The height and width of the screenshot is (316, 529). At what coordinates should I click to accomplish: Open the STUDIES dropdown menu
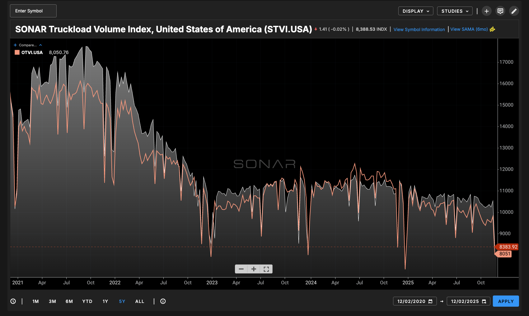[x=455, y=11]
